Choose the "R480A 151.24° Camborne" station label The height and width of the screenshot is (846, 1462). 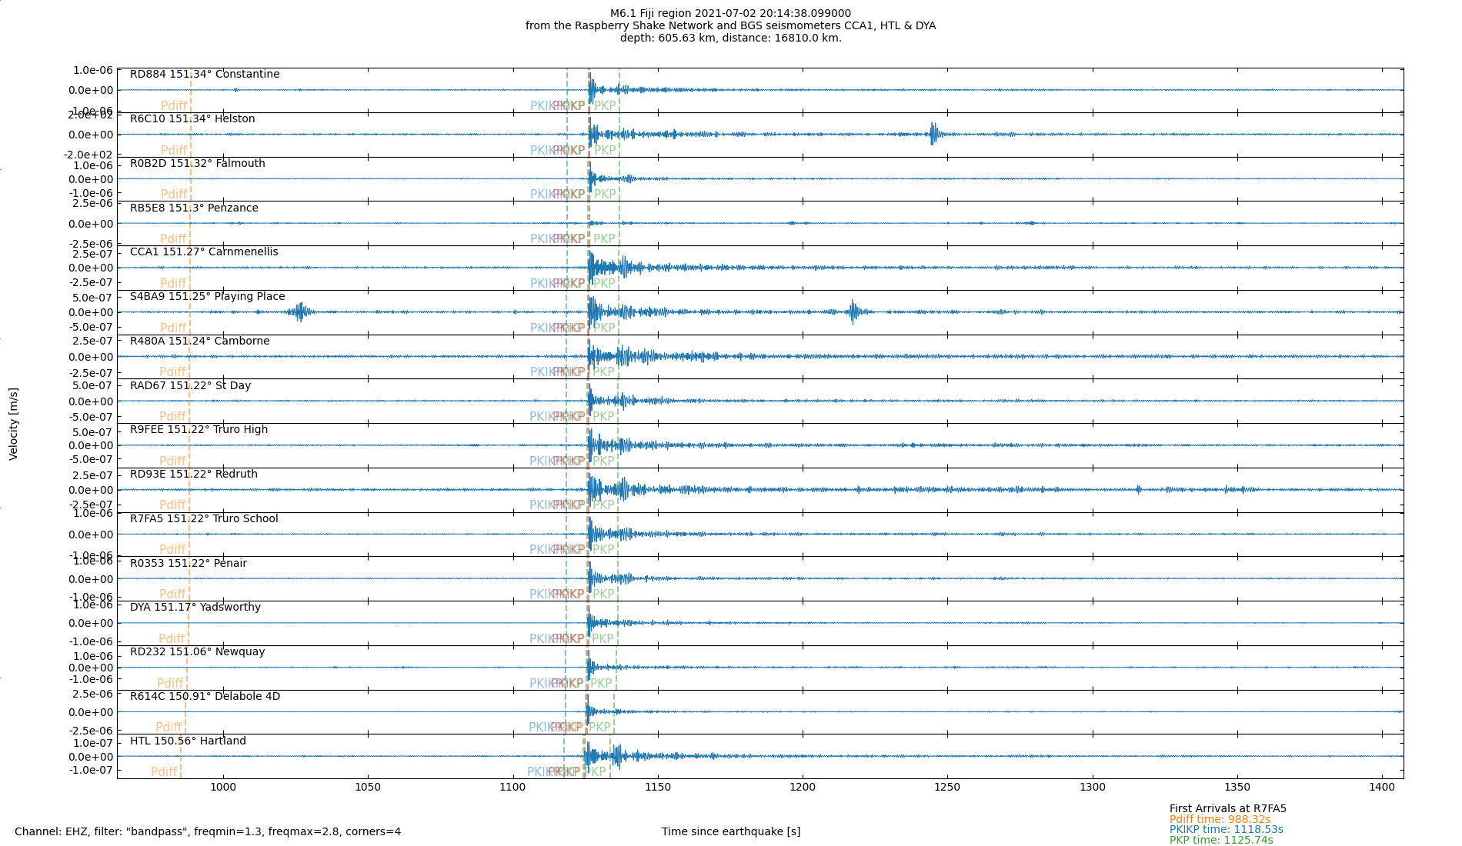200,341
